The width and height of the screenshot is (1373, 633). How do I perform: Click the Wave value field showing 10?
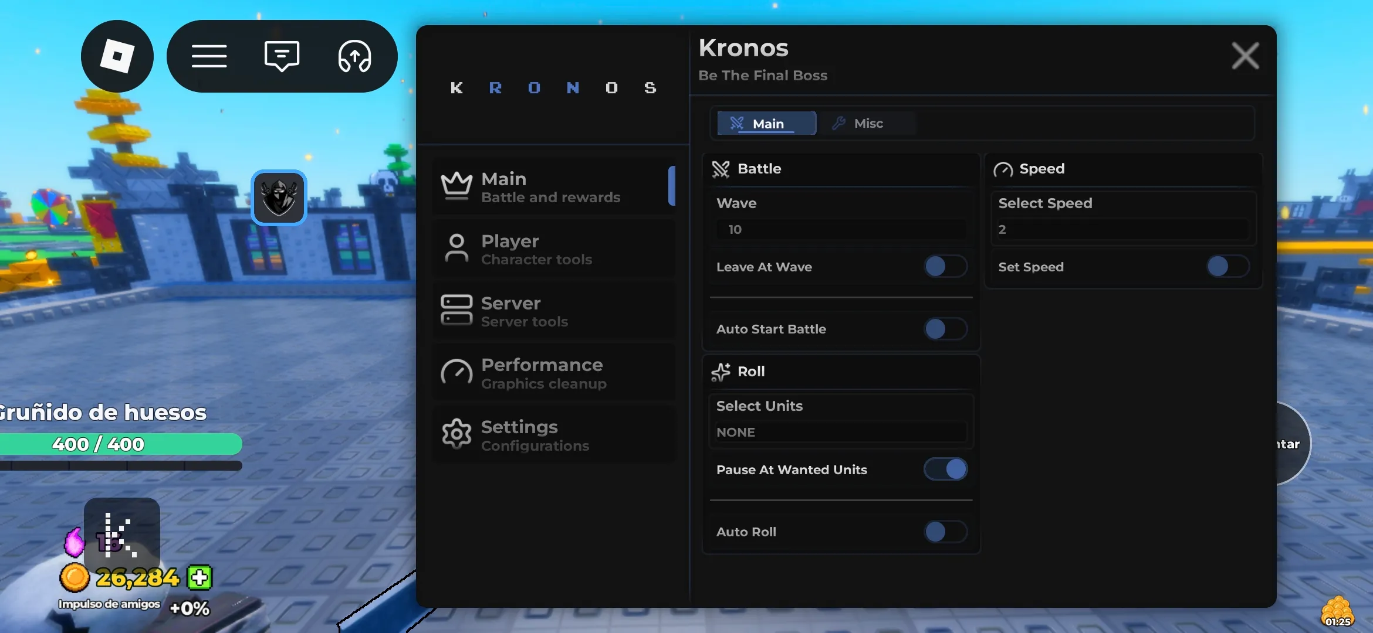tap(841, 230)
